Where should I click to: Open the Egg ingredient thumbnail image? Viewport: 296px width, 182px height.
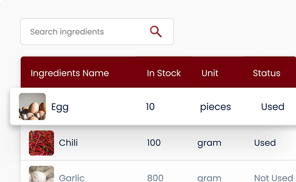pos(32,107)
